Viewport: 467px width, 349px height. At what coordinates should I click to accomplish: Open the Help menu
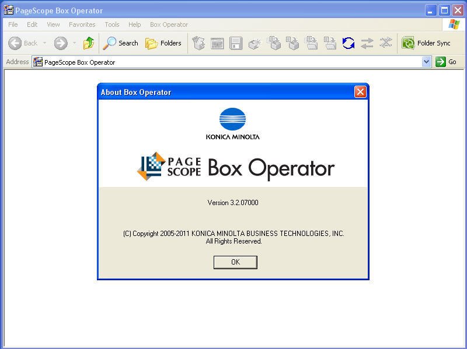[134, 24]
